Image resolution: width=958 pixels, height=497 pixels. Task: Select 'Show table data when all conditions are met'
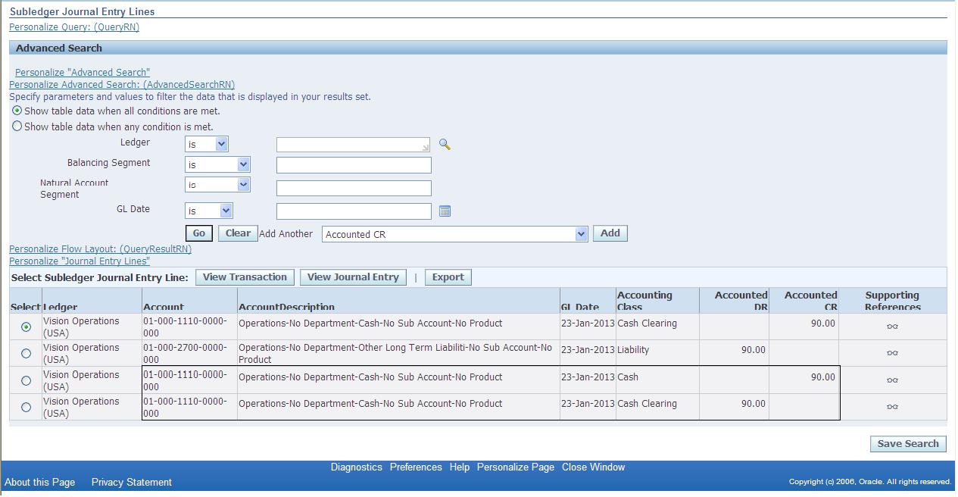point(17,111)
